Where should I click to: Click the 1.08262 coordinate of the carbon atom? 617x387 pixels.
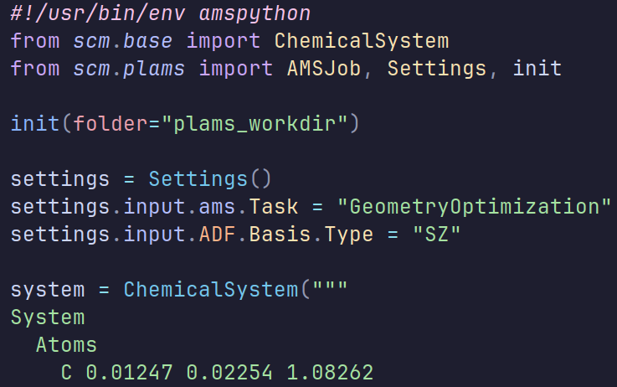329,371
